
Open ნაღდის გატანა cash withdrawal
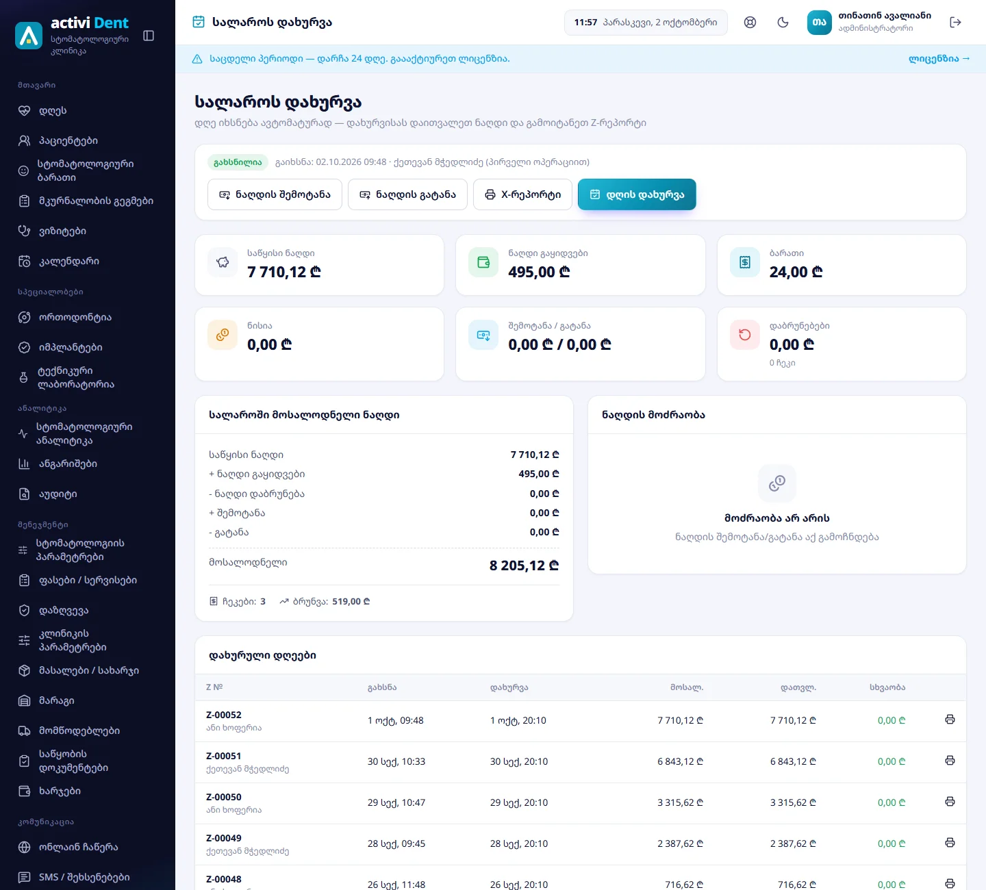[408, 194]
